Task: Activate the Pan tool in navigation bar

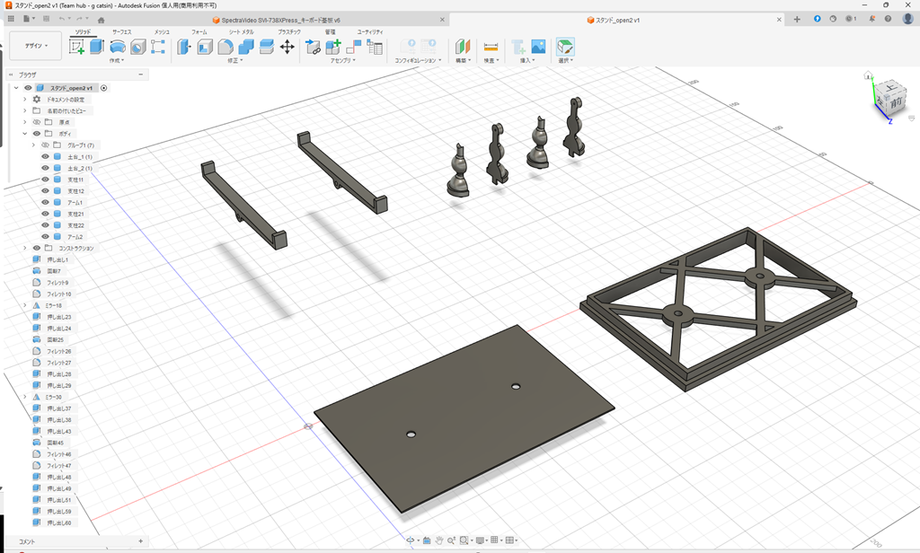Action: coord(439,540)
